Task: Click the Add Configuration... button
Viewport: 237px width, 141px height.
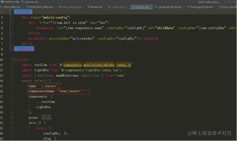Action: pos(209,2)
